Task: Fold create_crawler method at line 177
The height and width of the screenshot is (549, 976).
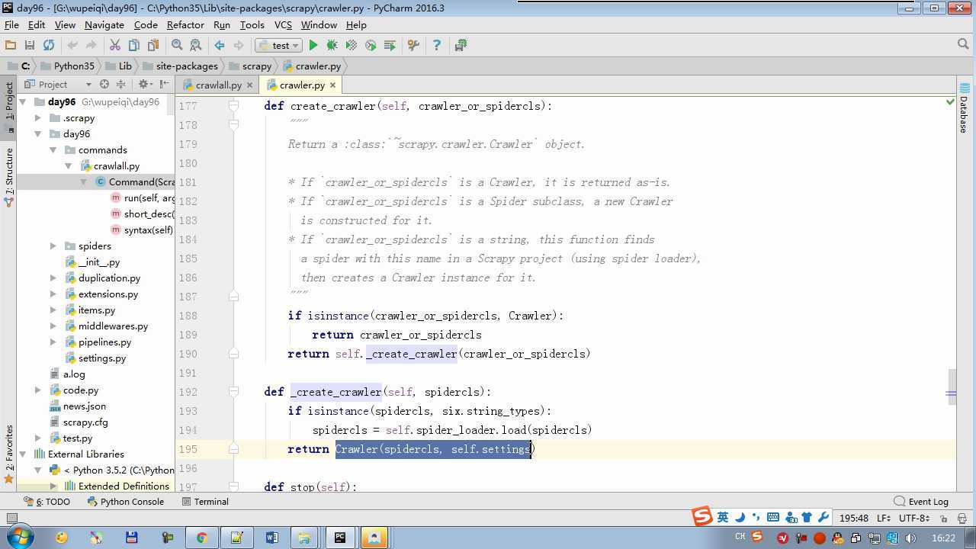Action: pyautogui.click(x=234, y=106)
